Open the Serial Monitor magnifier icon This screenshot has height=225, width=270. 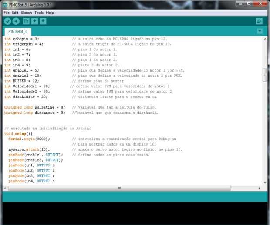259,21
